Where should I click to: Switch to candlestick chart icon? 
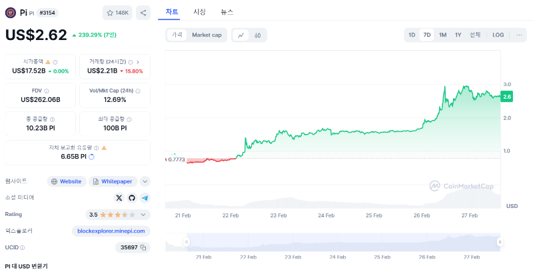point(258,35)
